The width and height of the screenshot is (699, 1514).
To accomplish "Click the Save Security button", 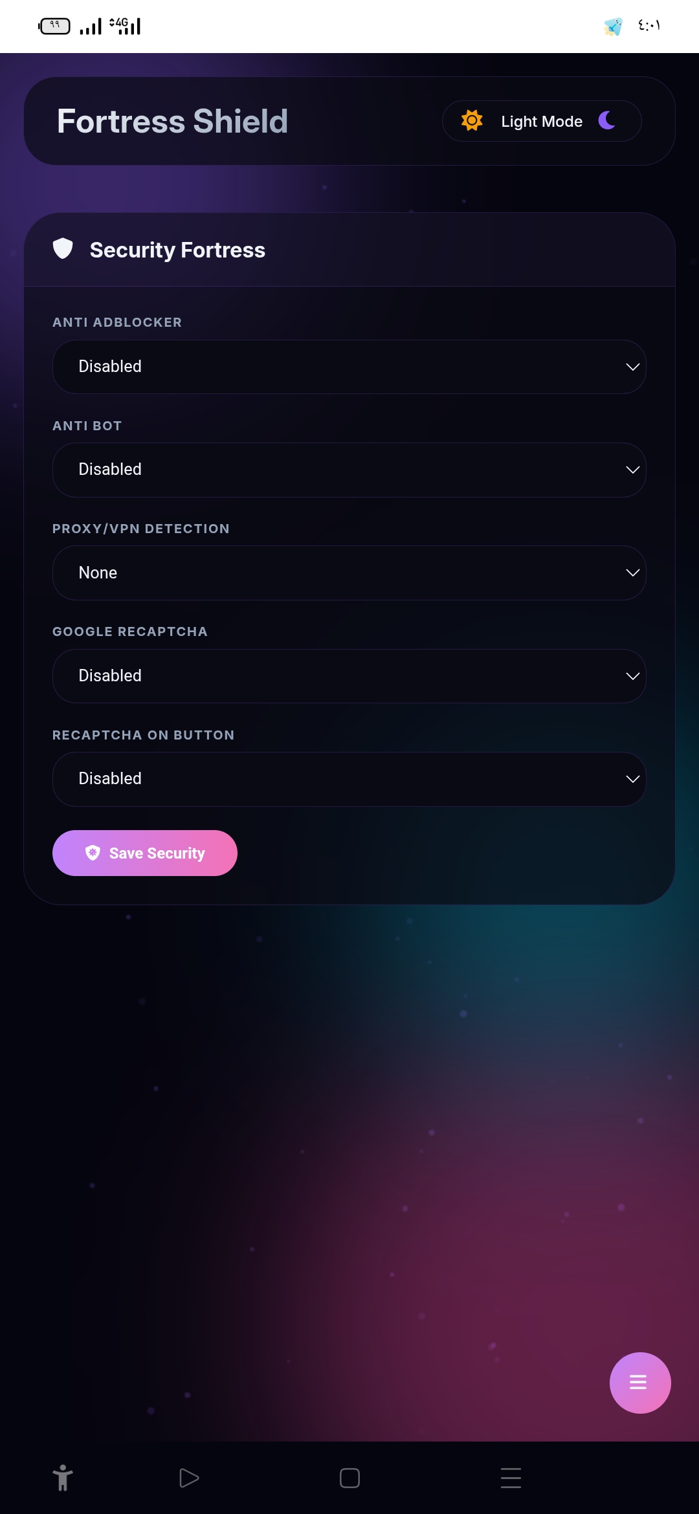I will [x=145, y=853].
